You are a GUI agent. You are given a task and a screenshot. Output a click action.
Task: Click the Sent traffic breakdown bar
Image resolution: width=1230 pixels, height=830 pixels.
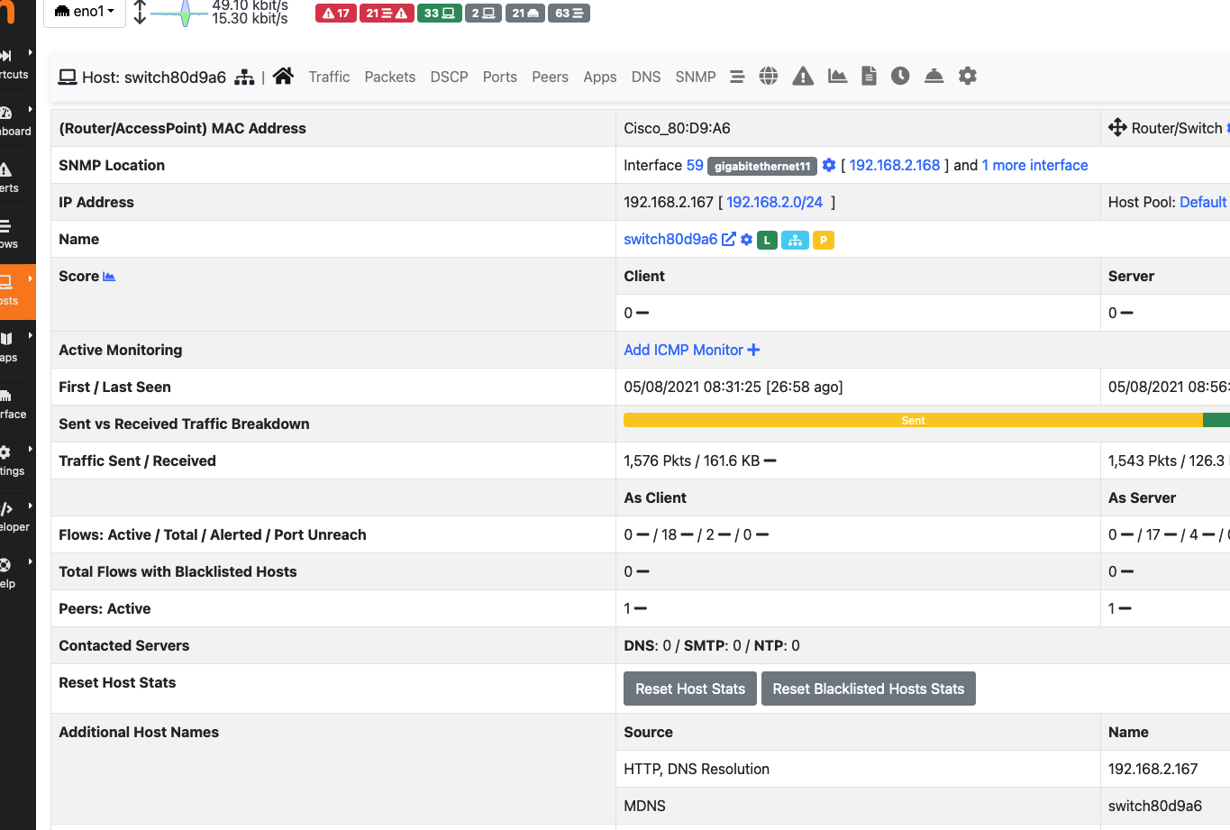coord(912,419)
